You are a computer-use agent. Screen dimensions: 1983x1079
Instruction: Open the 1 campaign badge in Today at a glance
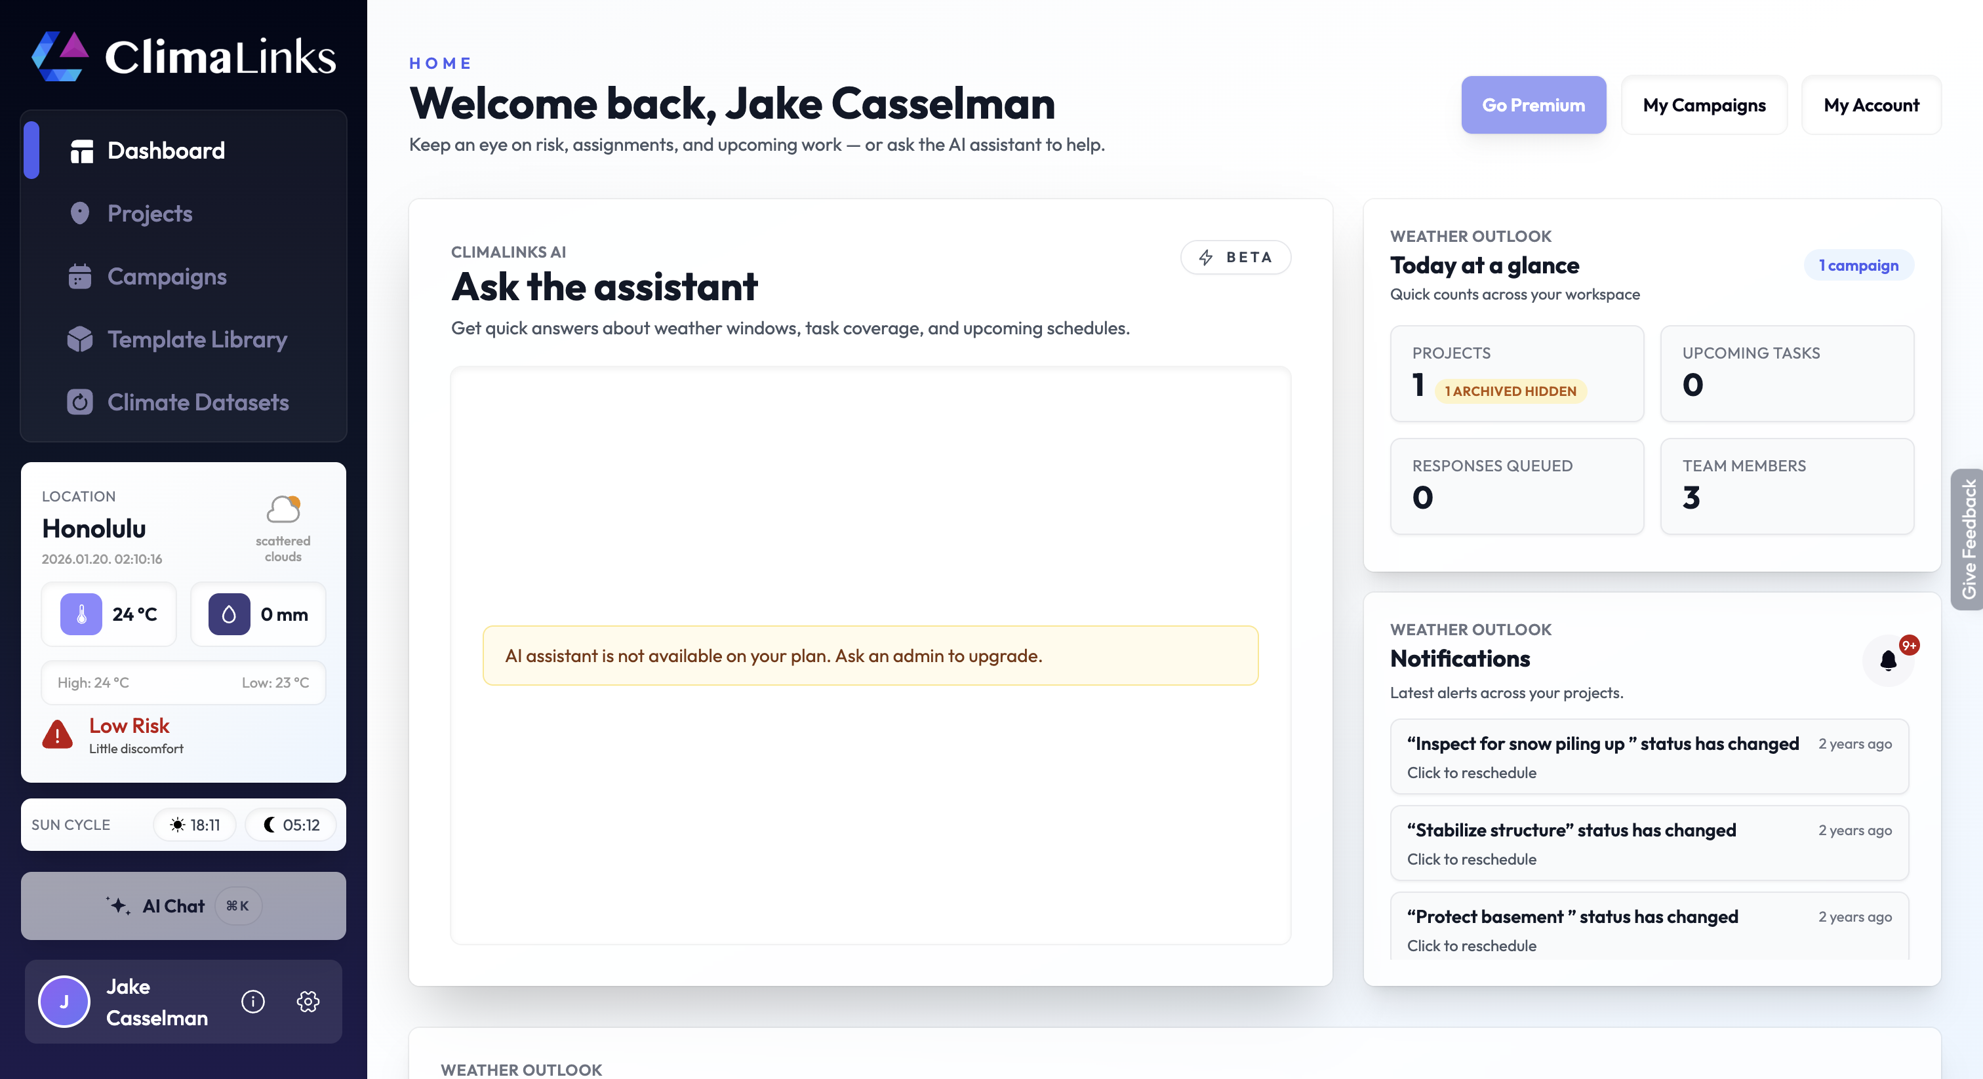[x=1858, y=265]
